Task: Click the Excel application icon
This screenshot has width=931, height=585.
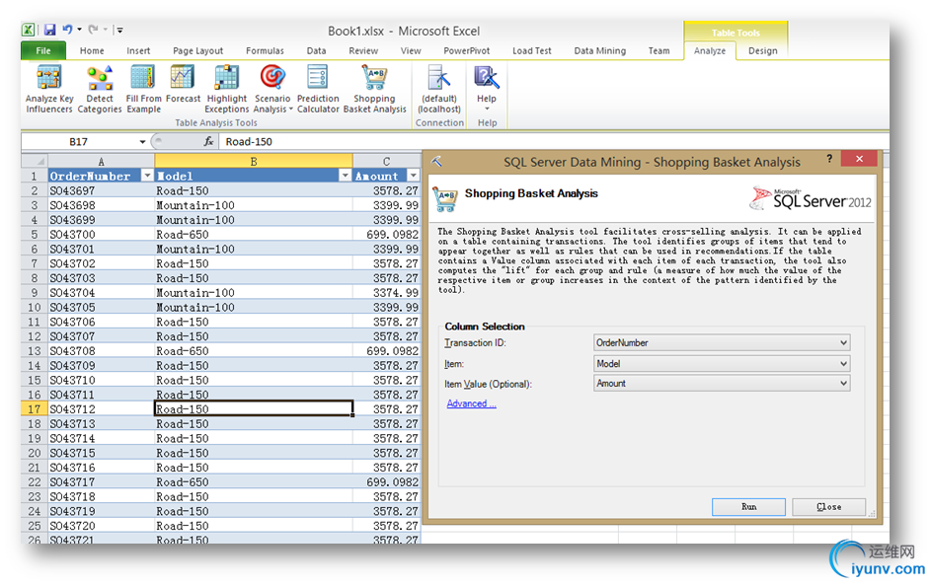Action: click(x=28, y=30)
